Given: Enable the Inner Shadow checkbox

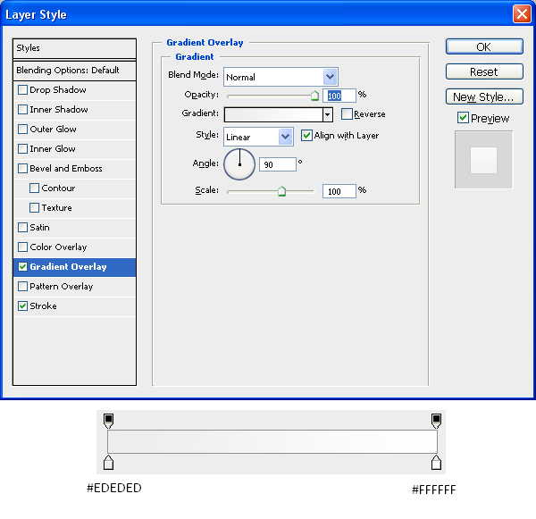Looking at the screenshot, I should pos(22,109).
